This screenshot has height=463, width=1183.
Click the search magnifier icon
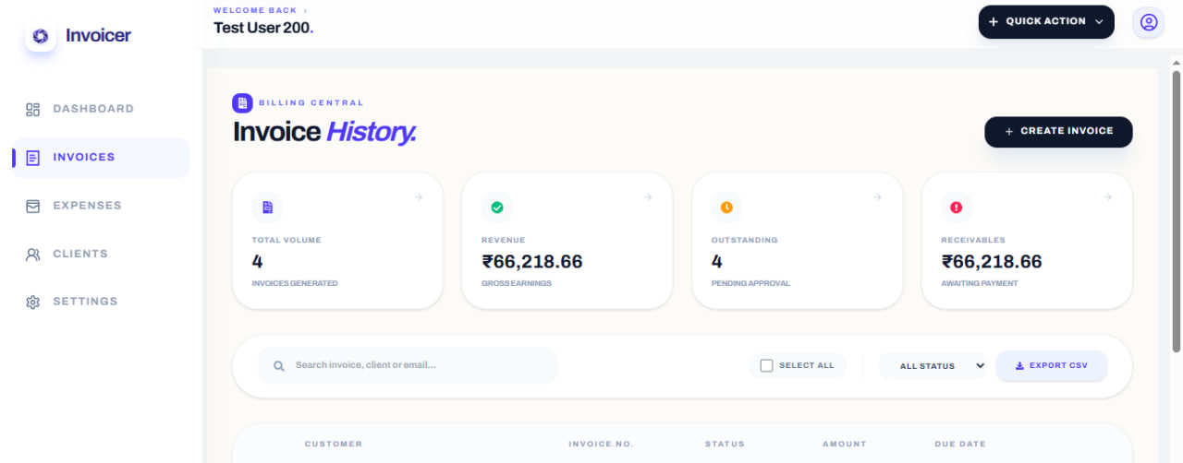[279, 366]
